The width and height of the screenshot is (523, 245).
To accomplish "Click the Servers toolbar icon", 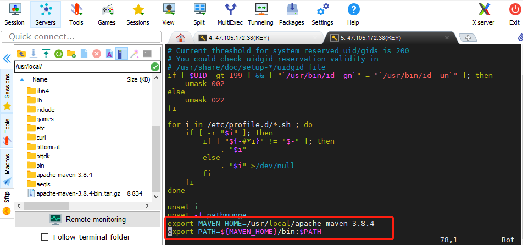I will [46, 14].
